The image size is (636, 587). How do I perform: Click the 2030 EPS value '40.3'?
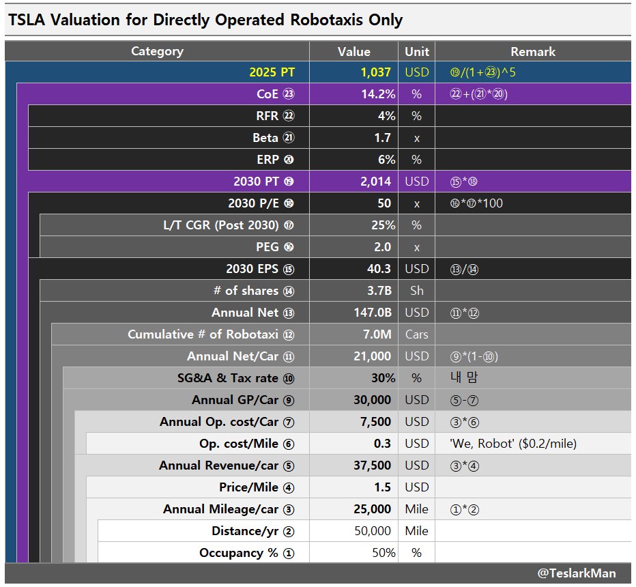[x=379, y=269]
